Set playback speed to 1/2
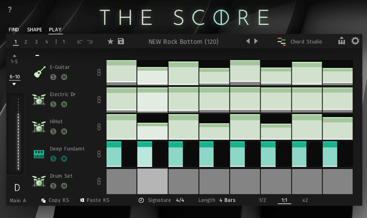The image size is (367, 218). pyautogui.click(x=262, y=200)
